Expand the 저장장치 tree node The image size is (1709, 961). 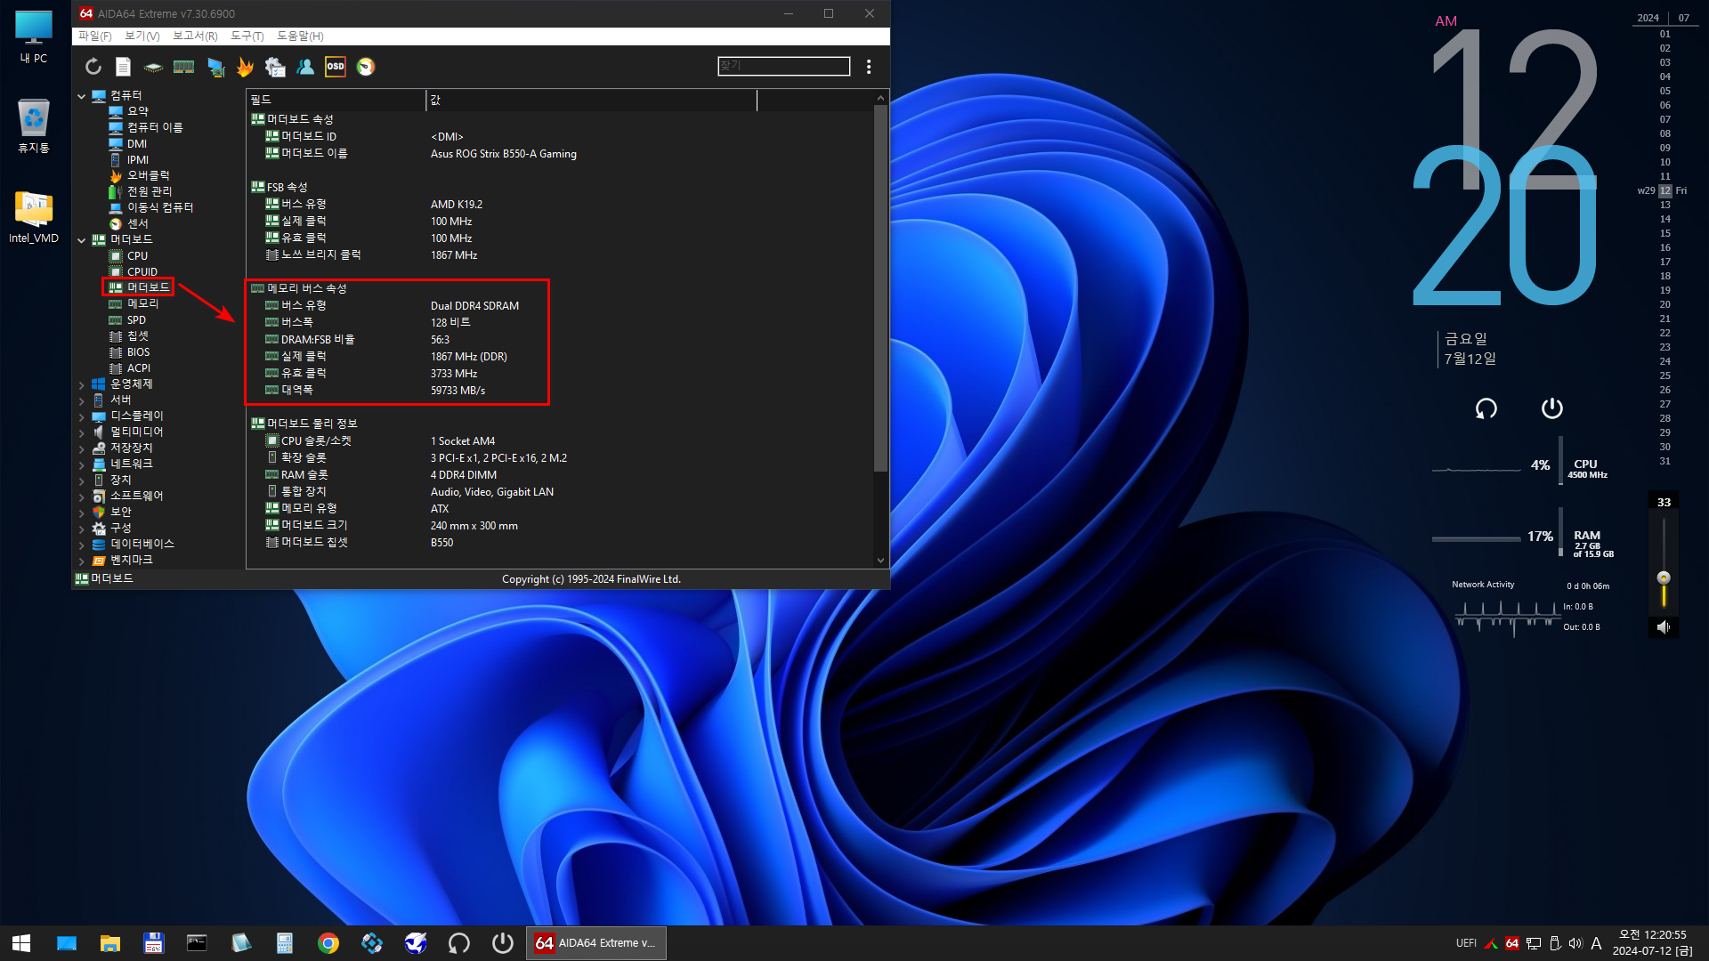pos(81,448)
